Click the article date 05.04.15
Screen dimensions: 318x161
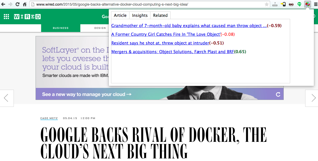click(x=70, y=118)
